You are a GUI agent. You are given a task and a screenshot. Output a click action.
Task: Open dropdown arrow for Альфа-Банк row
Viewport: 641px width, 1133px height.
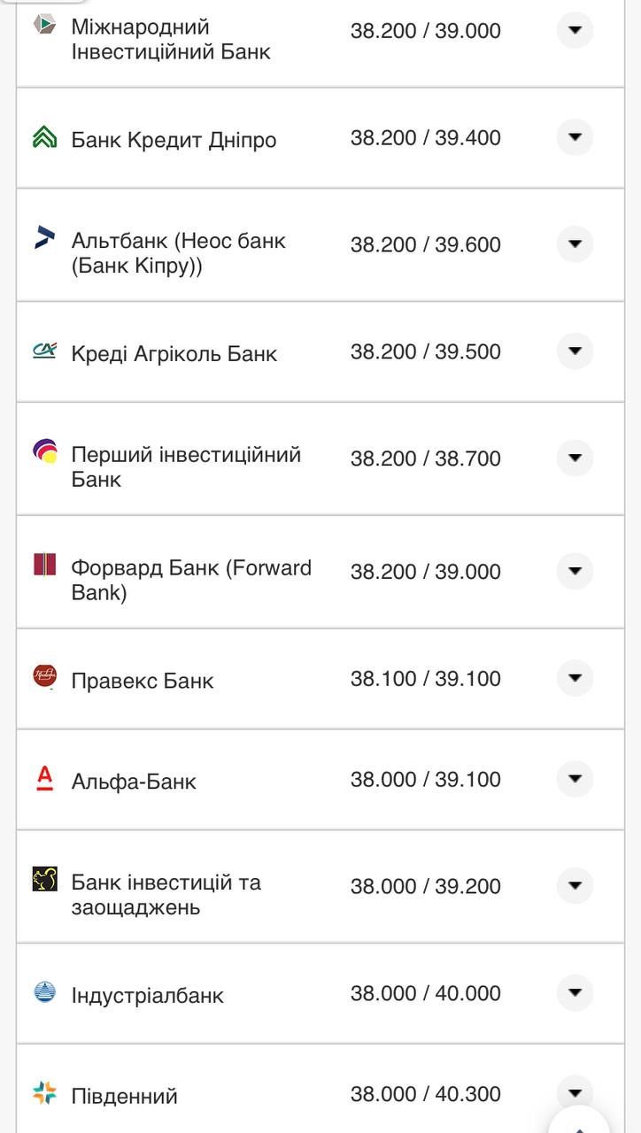coord(575,779)
